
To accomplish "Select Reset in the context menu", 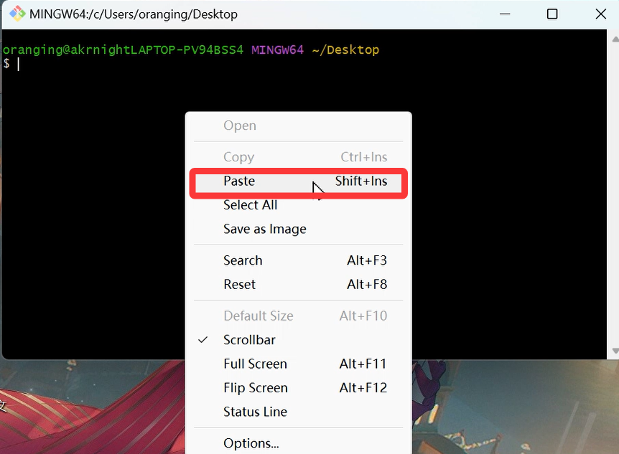I will (299, 285).
